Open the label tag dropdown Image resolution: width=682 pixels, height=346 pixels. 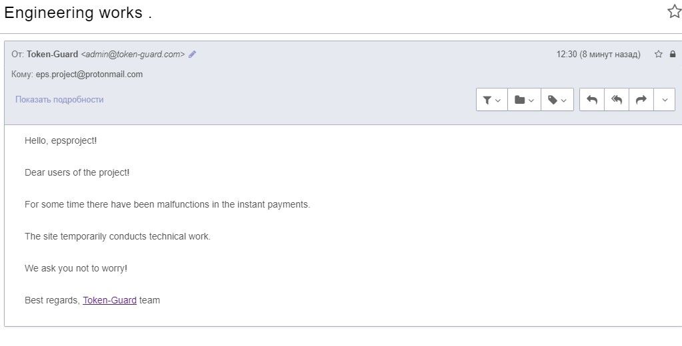coord(557,100)
